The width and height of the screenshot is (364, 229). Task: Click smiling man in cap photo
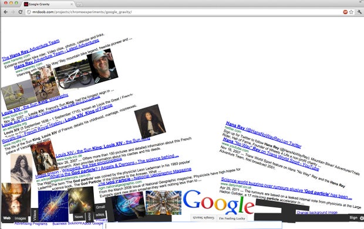tap(102, 66)
